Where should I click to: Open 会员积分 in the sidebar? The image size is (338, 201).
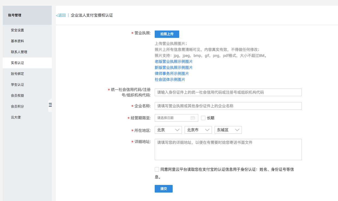(x=27, y=106)
